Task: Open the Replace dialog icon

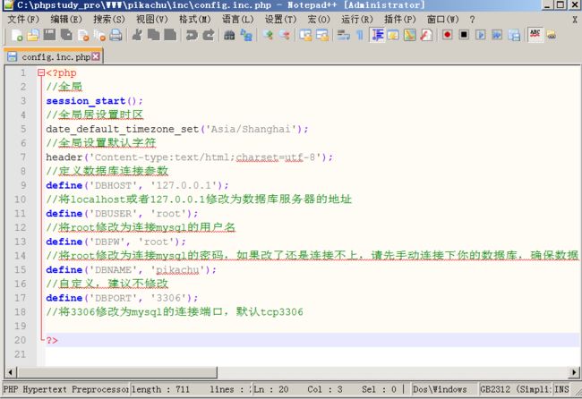Action: click(246, 35)
